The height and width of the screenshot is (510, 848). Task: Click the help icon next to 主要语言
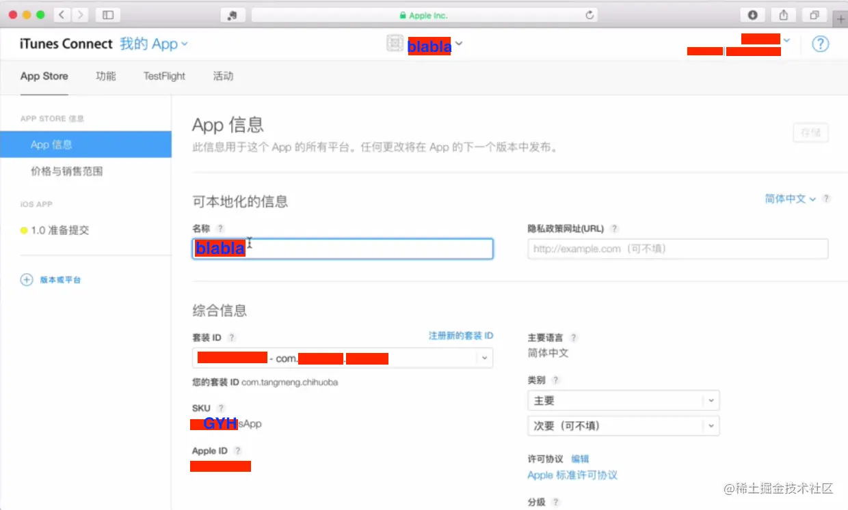[574, 337]
